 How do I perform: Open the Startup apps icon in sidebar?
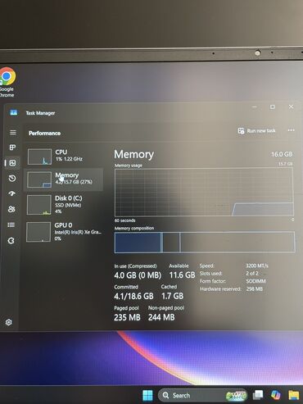(x=12, y=193)
